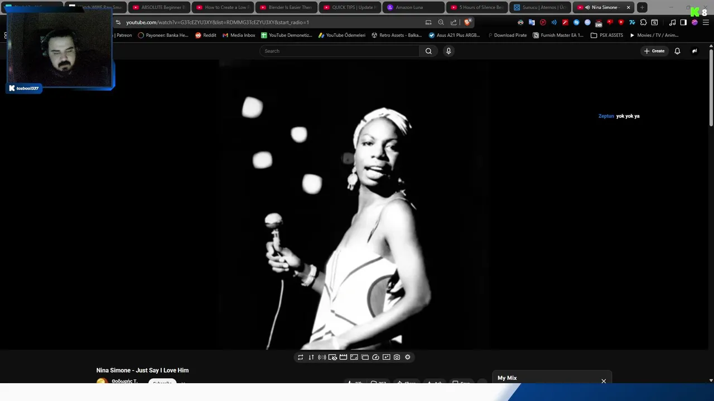Image resolution: width=714 pixels, height=401 pixels.
Task: Click the up-down arrows icon under the video
Action: click(311, 357)
